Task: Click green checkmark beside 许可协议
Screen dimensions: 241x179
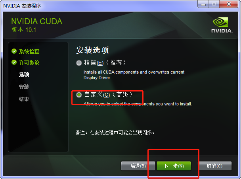Action: tap(14, 62)
